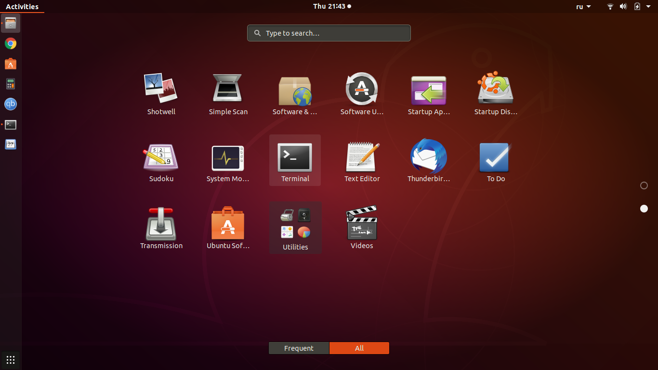
Task: Launch Thunderbird mail client
Action: tap(428, 157)
